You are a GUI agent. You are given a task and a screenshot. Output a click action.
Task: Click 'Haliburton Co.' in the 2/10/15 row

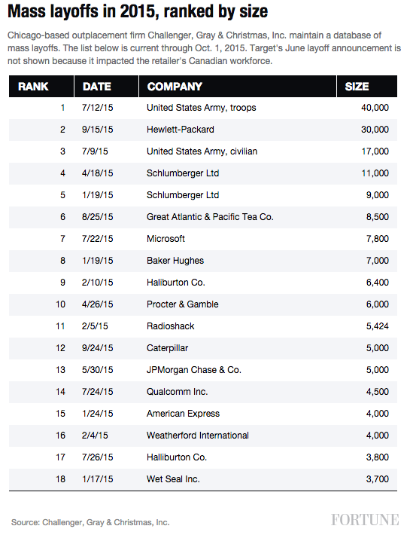pos(176,283)
